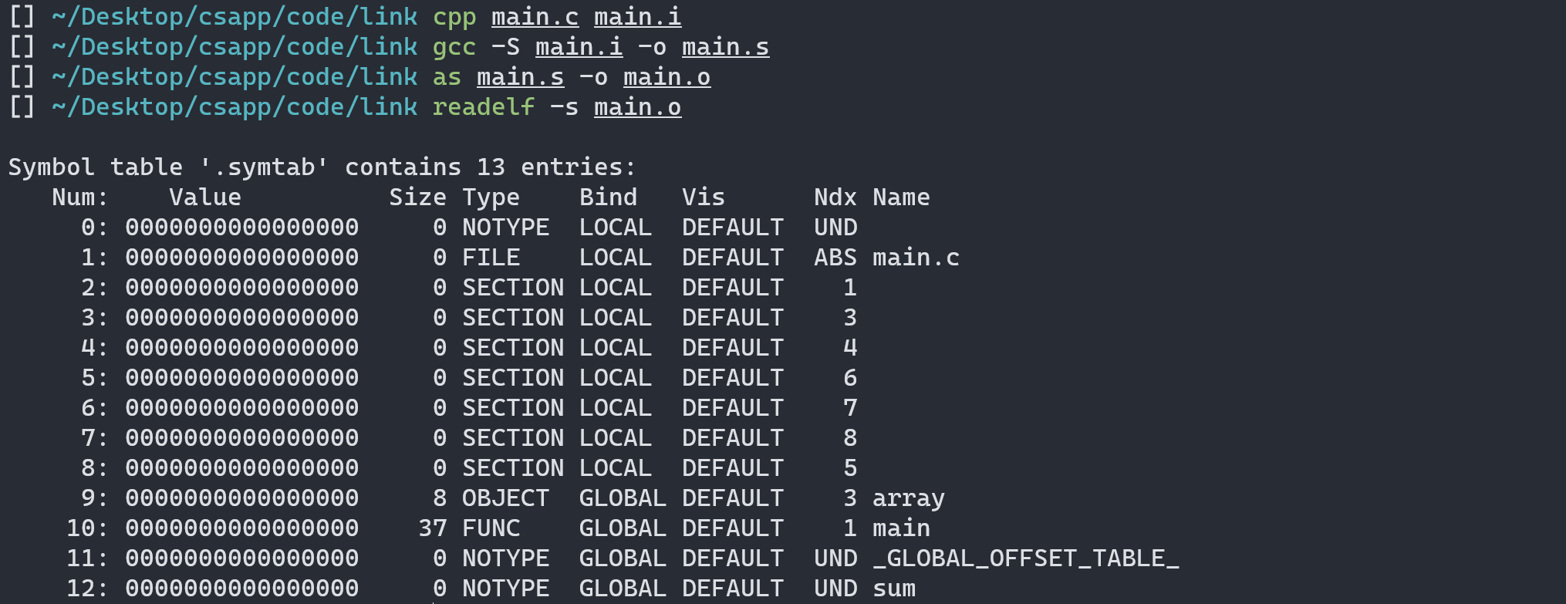
Task: Click the readelf command word
Action: tap(483, 106)
